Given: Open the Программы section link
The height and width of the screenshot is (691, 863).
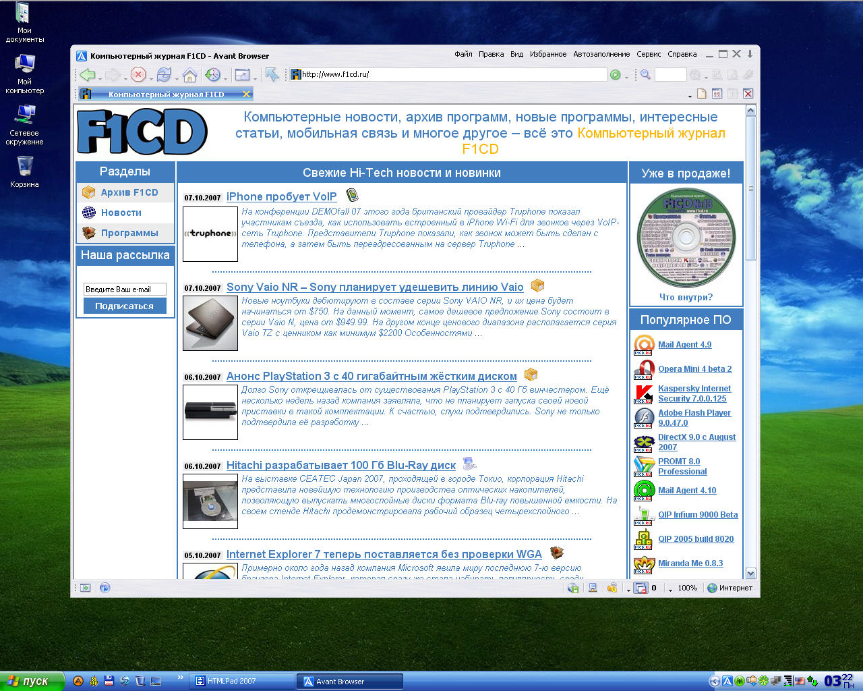Looking at the screenshot, I should (129, 233).
